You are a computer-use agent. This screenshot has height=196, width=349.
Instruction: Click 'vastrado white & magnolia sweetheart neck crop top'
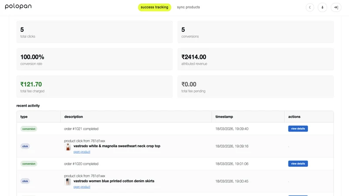tap(117, 146)
